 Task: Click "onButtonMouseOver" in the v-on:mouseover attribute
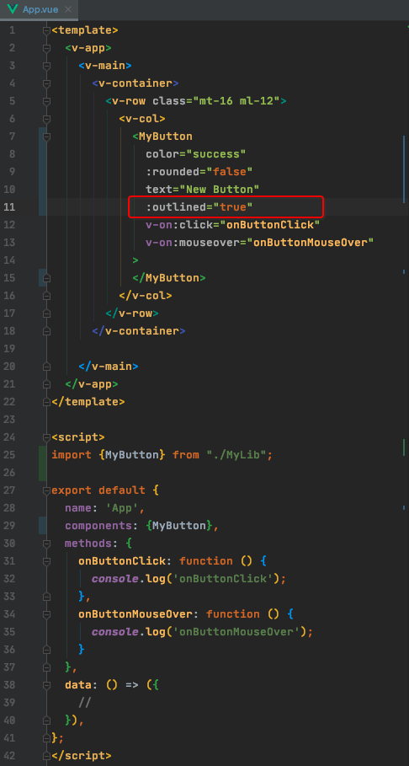tap(310, 243)
